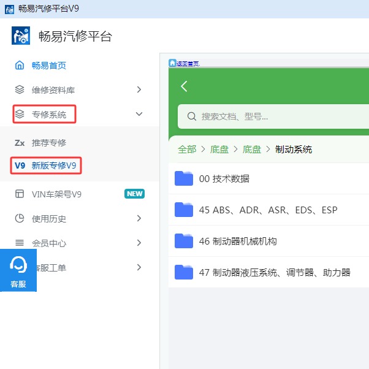Expand the 客服工单 chevron
Viewport: 369px width, 369px height.
click(x=139, y=267)
